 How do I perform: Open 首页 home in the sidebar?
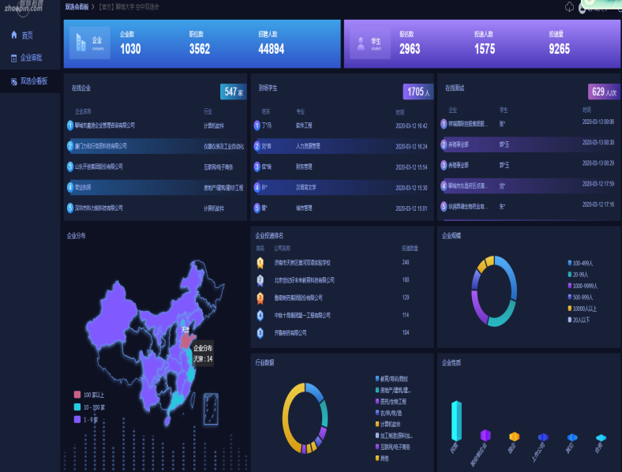pyautogui.click(x=22, y=36)
